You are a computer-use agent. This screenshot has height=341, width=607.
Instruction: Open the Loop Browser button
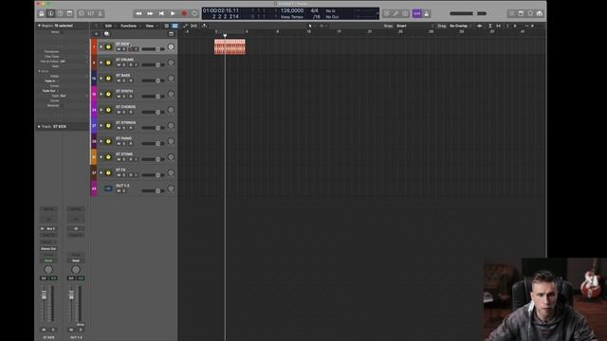pyautogui.click(x=530, y=13)
